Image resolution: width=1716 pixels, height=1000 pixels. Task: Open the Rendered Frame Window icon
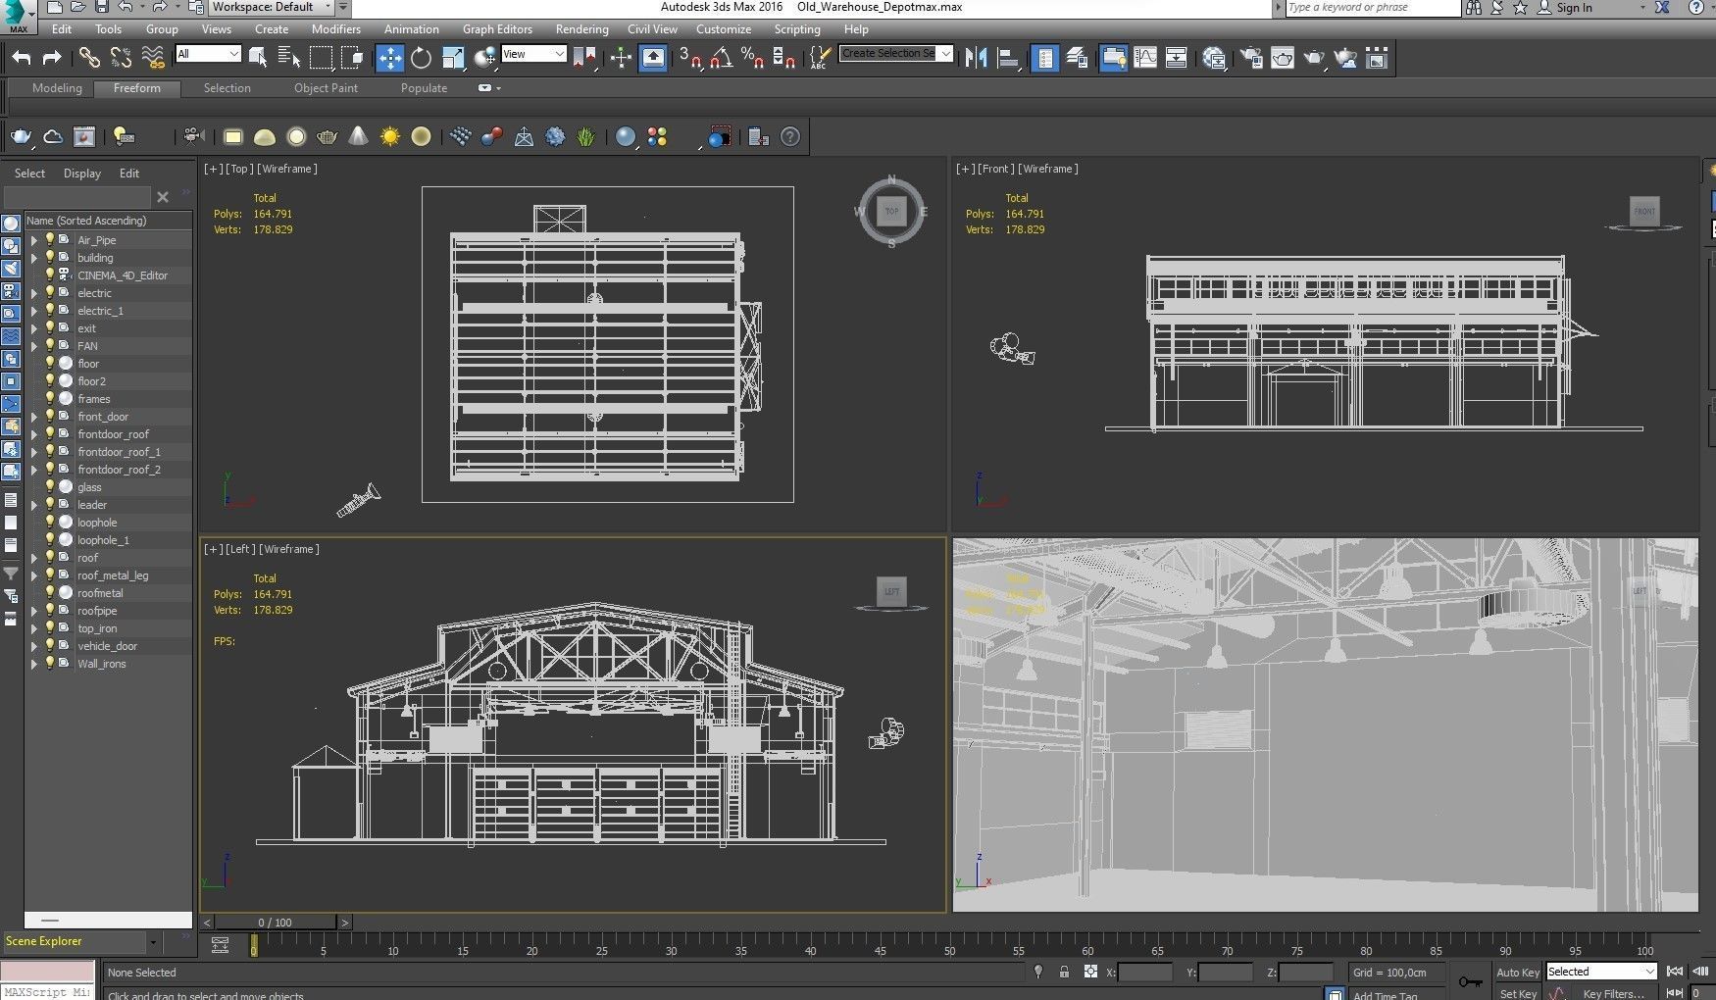click(x=1283, y=58)
